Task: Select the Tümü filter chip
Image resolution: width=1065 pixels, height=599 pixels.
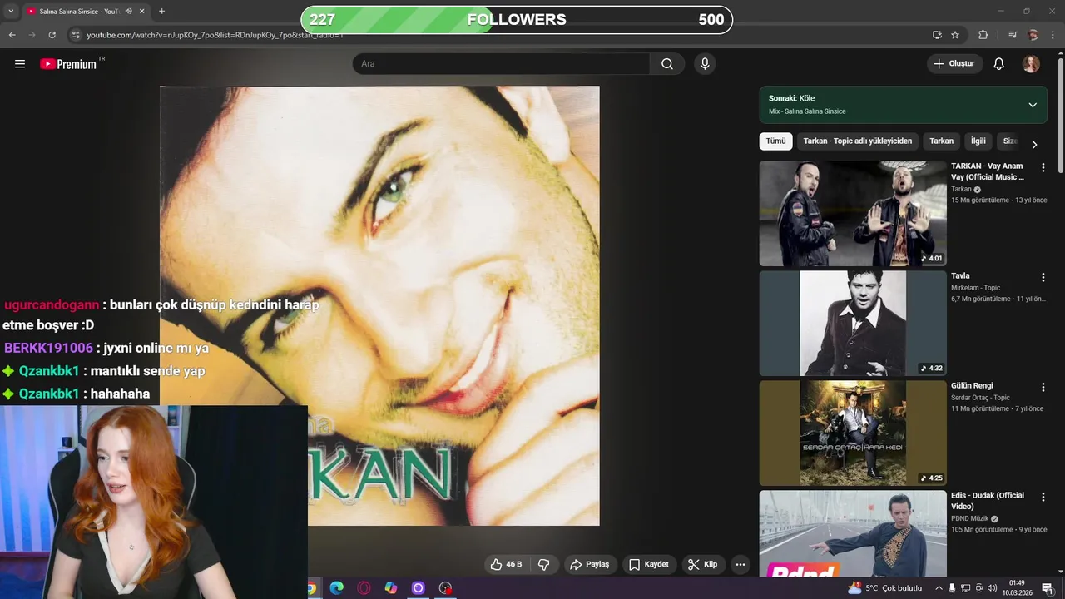Action: coord(775,141)
